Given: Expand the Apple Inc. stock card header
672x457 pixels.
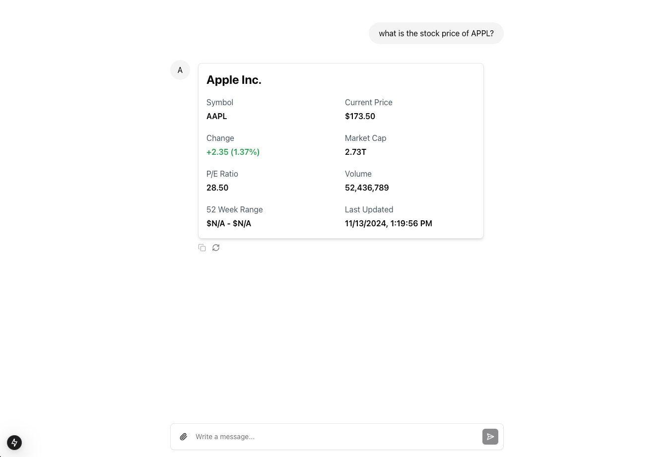Looking at the screenshot, I should click(x=234, y=79).
